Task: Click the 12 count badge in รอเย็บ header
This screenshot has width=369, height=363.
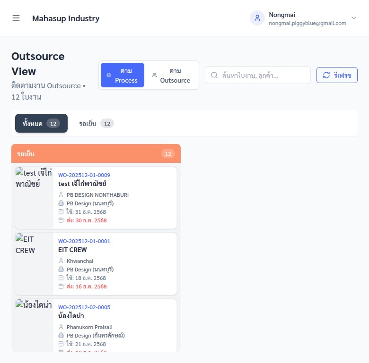Action: point(168,154)
